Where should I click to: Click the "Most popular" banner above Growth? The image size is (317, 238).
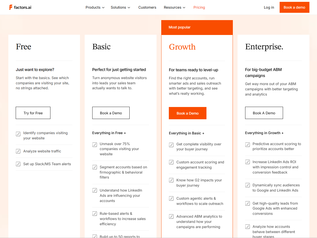pos(180,27)
